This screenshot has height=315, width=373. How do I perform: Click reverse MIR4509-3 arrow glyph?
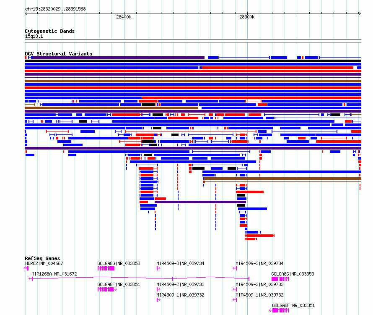[x=235, y=268]
